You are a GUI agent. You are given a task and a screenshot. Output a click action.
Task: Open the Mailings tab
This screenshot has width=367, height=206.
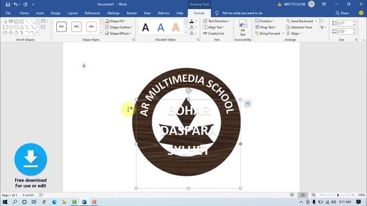pyautogui.click(x=114, y=13)
